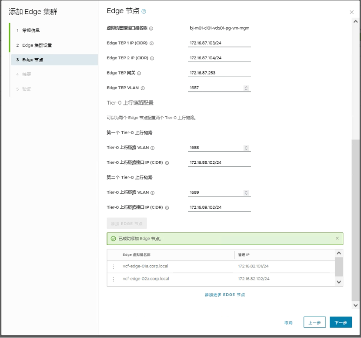The height and width of the screenshot is (338, 361).
Task: Show info for second Tier-0 上行链路接口 IP
Action: (167, 208)
